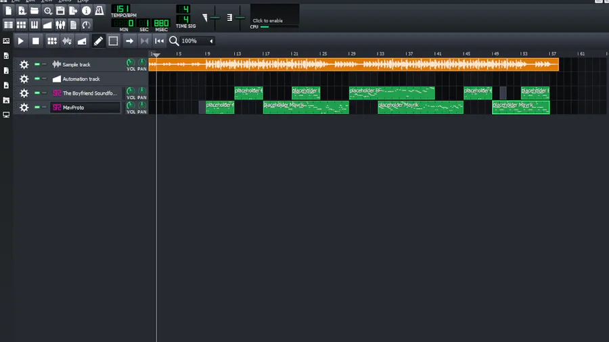The height and width of the screenshot is (342, 609).
Task: Open the instrument plugins sidebar tab
Action: coord(6,41)
